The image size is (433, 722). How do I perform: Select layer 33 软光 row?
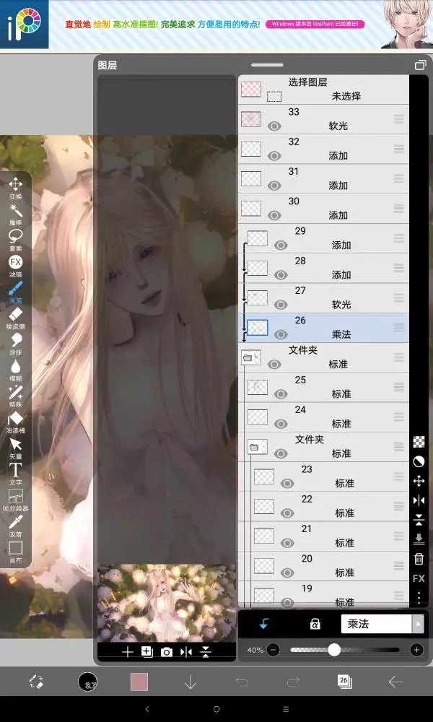[x=323, y=119]
